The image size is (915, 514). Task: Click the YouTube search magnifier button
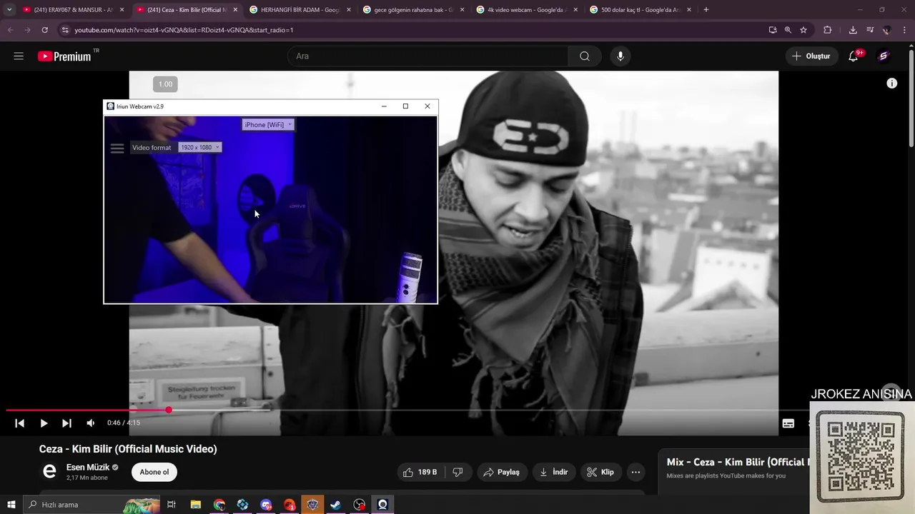pos(585,56)
